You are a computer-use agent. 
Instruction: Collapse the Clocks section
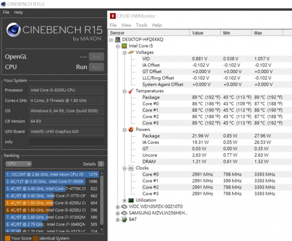(x=125, y=168)
